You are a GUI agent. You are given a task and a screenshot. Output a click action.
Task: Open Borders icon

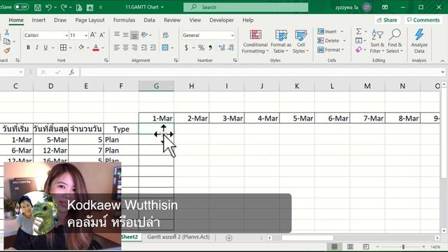tap(63, 48)
